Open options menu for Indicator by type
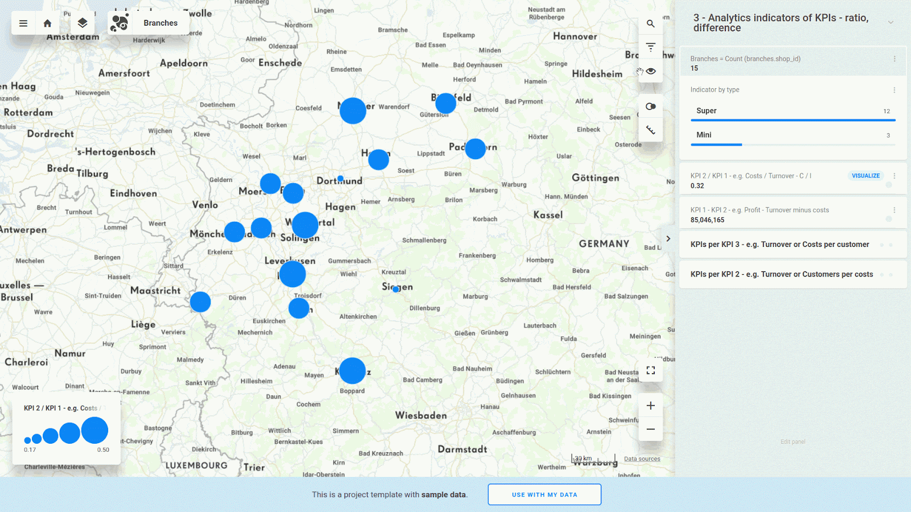This screenshot has width=911, height=512. point(894,90)
